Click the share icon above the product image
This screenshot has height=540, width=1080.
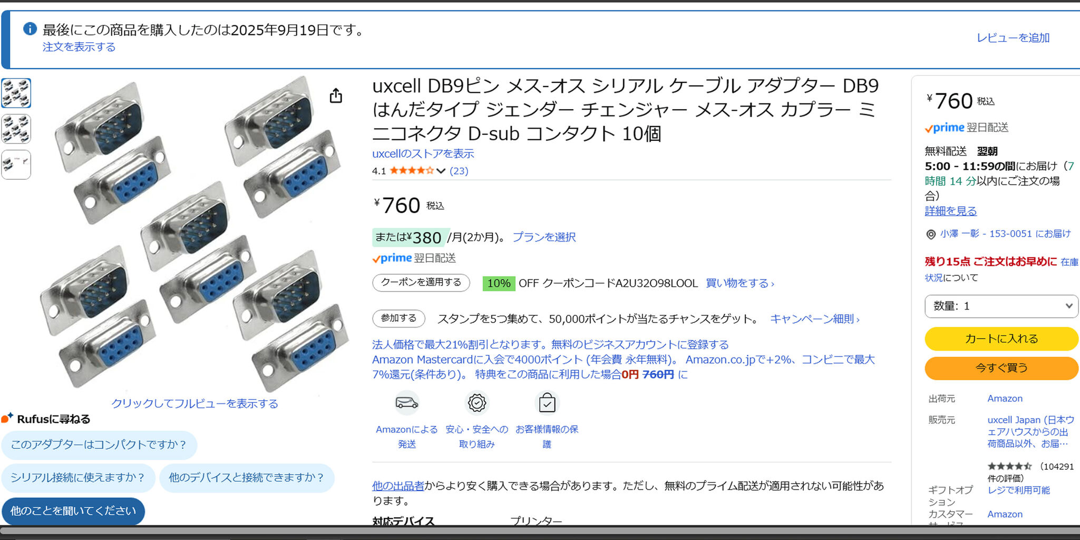click(336, 95)
